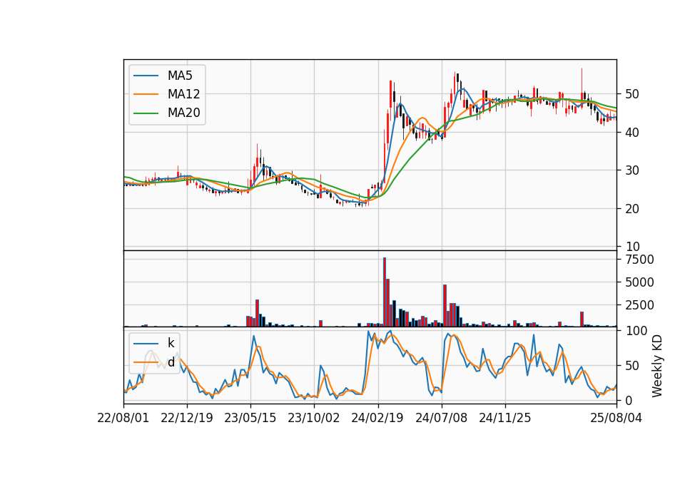
Task: Click the price axis label 30
Action: coord(632,170)
